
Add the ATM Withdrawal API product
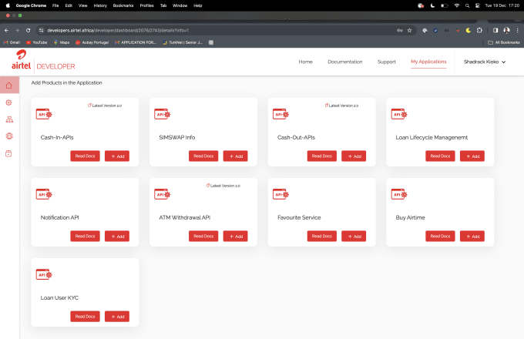pos(235,236)
